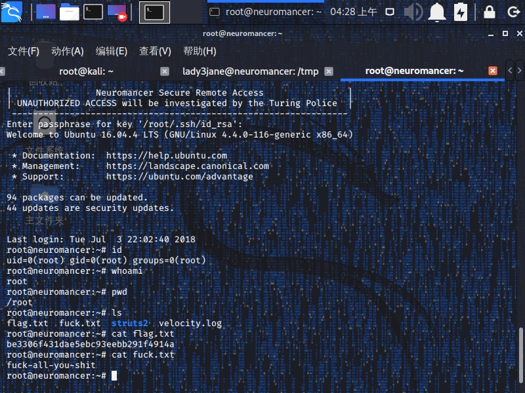The height and width of the screenshot is (393, 525).
Task: Open the 帮助(H) menu
Action: click(199, 51)
